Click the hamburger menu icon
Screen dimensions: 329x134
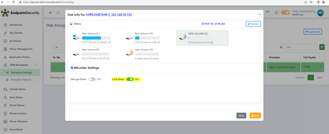[x=50, y=13]
